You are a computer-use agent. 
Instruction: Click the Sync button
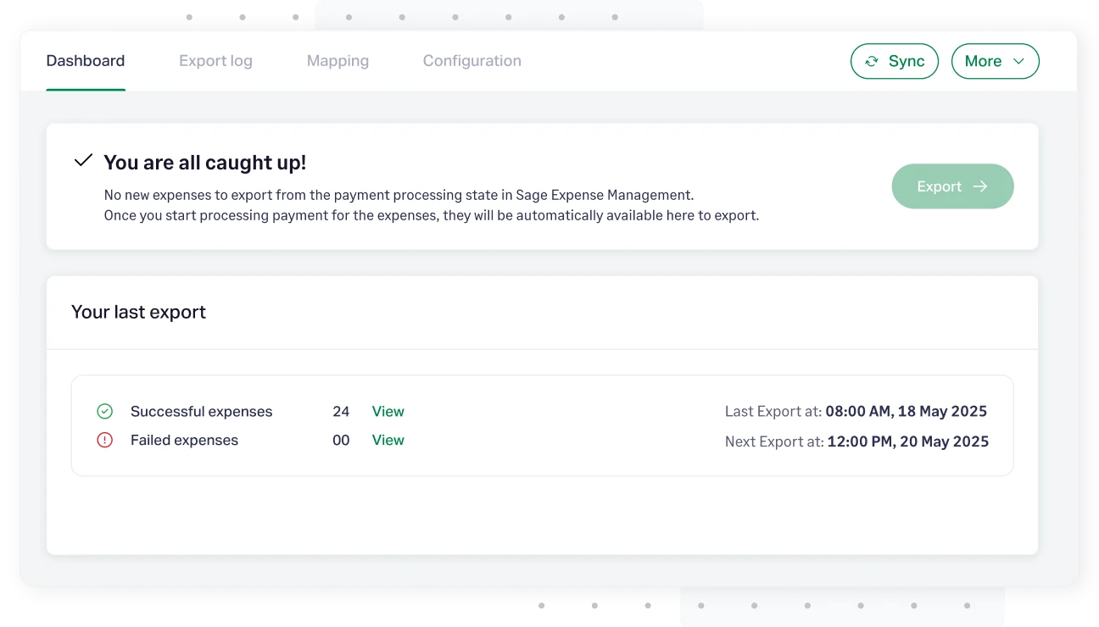tap(895, 61)
